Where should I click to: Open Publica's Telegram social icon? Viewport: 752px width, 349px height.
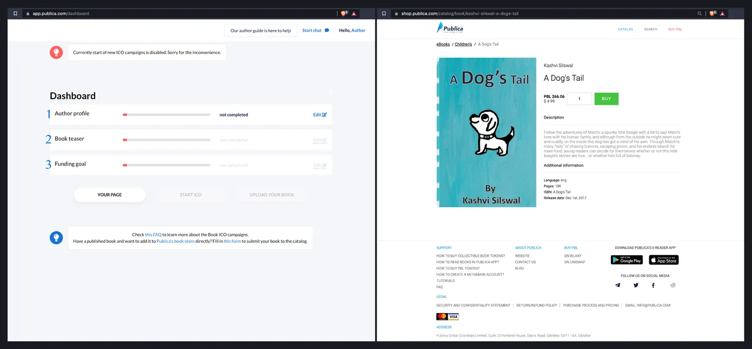coord(617,285)
